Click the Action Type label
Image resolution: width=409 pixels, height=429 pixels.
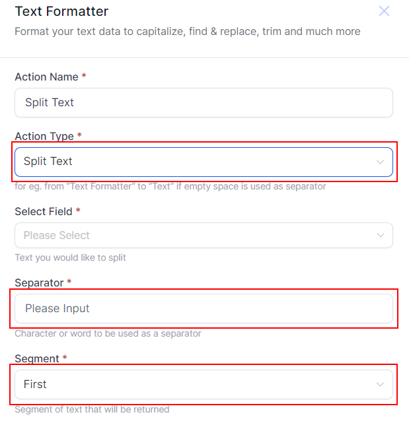(x=44, y=137)
